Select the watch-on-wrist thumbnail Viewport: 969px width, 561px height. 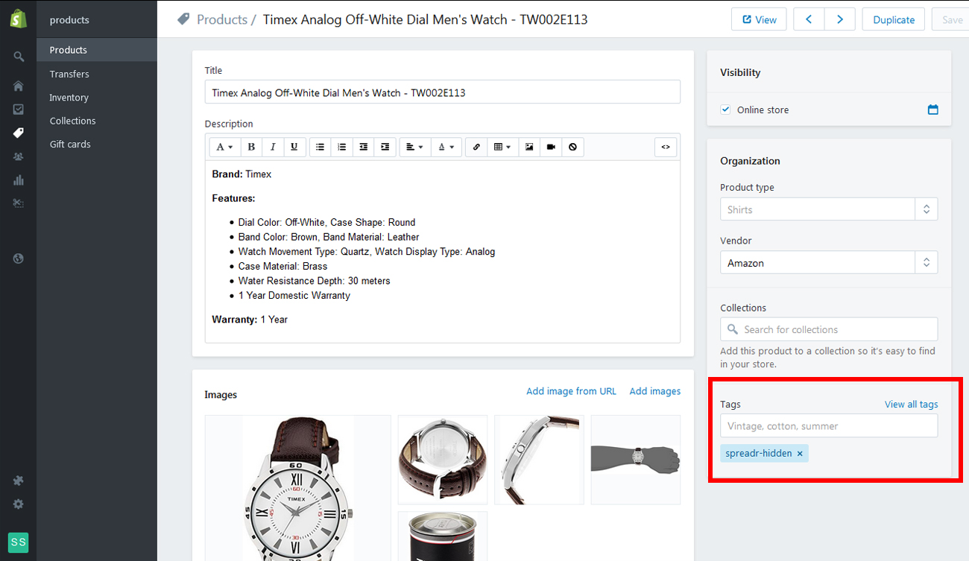636,460
